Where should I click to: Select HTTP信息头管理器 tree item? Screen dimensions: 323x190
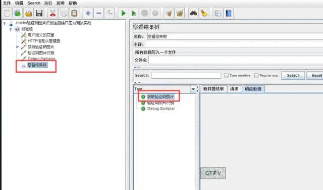click(x=44, y=41)
